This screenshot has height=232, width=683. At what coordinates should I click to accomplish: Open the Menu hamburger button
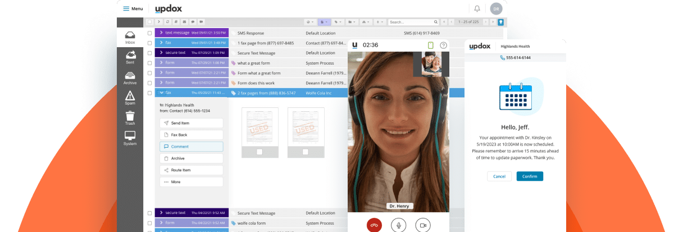pyautogui.click(x=133, y=8)
